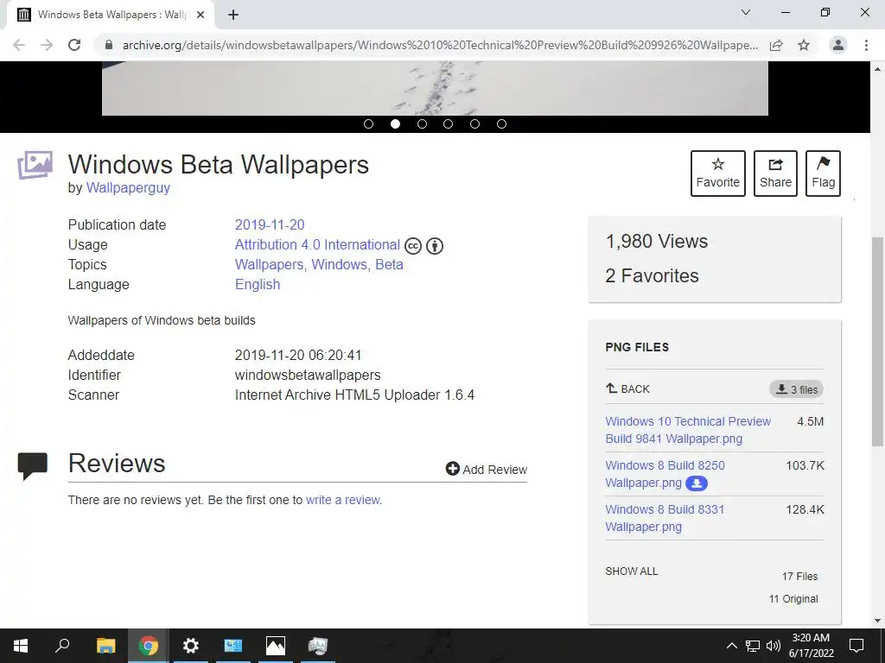This screenshot has width=885, height=663.
Task: Click the Beta topic link
Action: (390, 264)
